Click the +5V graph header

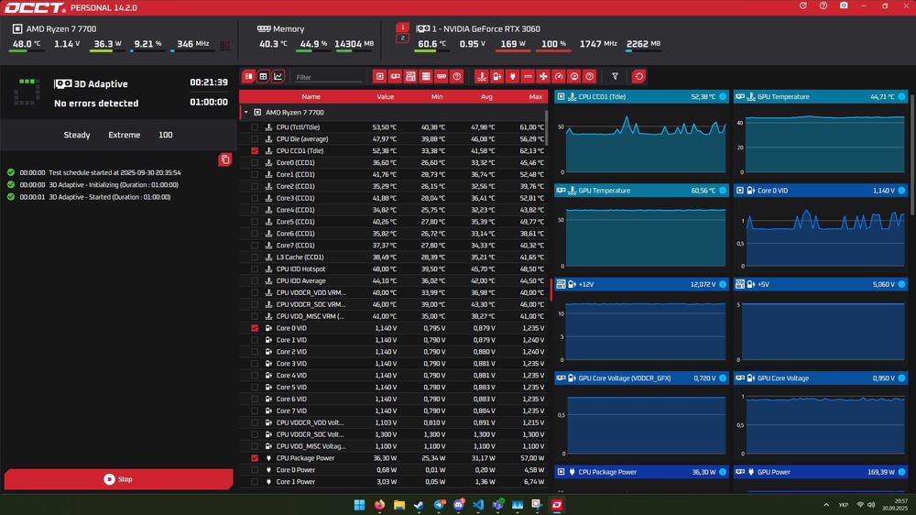coord(820,284)
